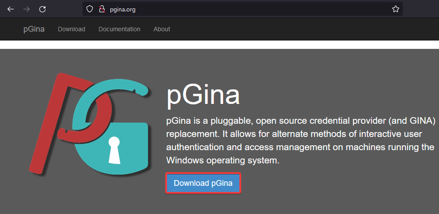This screenshot has height=214, width=439.
Task: Open the Documentation navbar item
Action: tap(119, 29)
